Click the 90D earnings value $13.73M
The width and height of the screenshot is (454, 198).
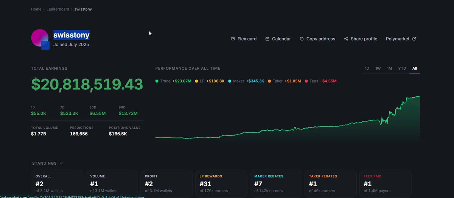[128, 113]
